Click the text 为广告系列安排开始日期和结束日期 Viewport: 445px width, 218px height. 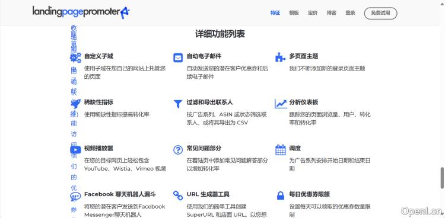(330, 165)
